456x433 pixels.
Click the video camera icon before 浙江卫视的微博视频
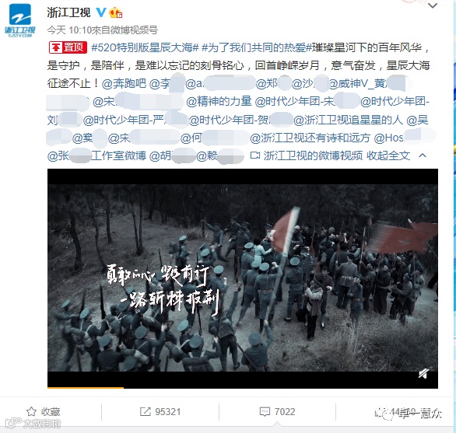pos(255,155)
